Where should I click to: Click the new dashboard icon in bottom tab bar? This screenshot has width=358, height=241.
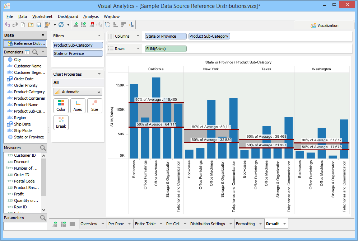(x=64, y=224)
